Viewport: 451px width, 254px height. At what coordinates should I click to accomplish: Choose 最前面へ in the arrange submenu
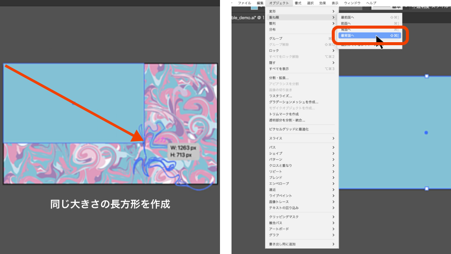370,17
